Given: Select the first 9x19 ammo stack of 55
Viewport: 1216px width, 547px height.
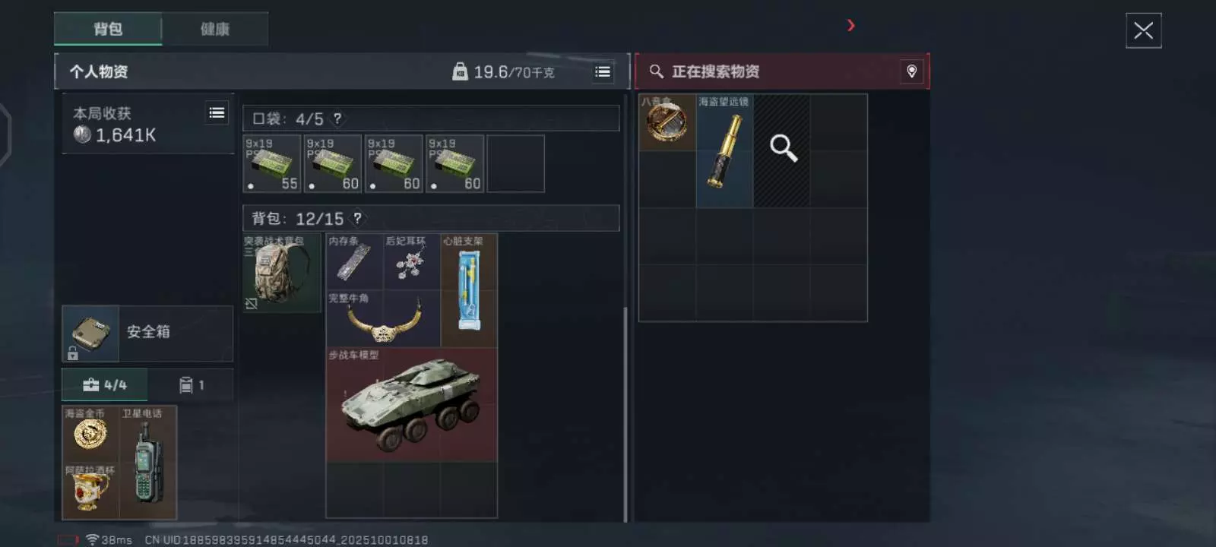Looking at the screenshot, I should [272, 163].
